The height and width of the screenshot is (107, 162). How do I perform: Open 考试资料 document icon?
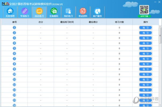(83, 12)
